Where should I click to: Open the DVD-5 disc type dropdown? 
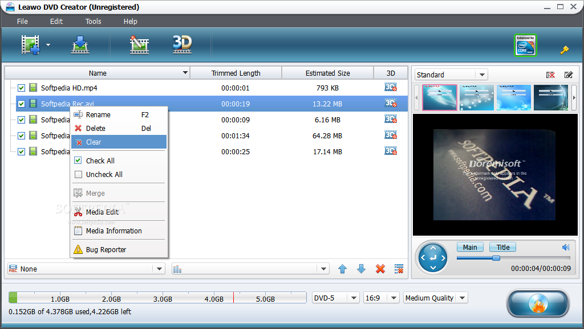coord(354,298)
